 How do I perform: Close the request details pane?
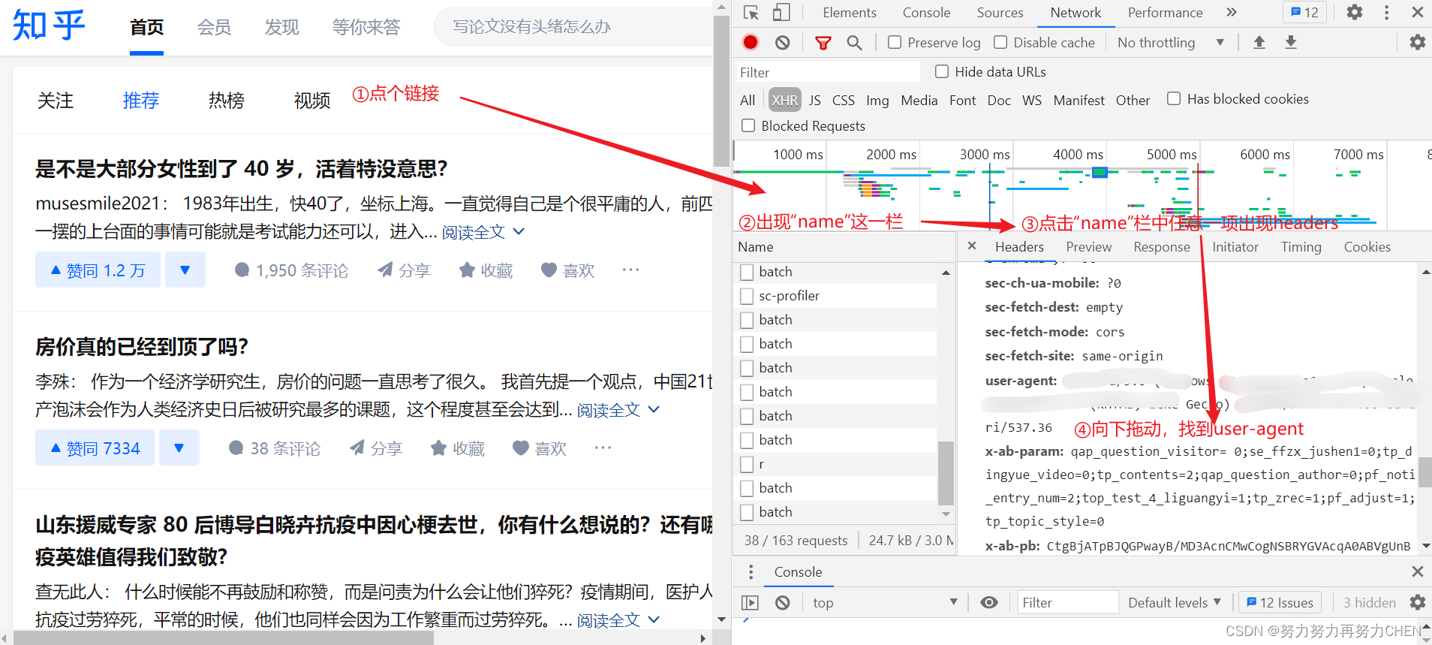click(x=972, y=246)
